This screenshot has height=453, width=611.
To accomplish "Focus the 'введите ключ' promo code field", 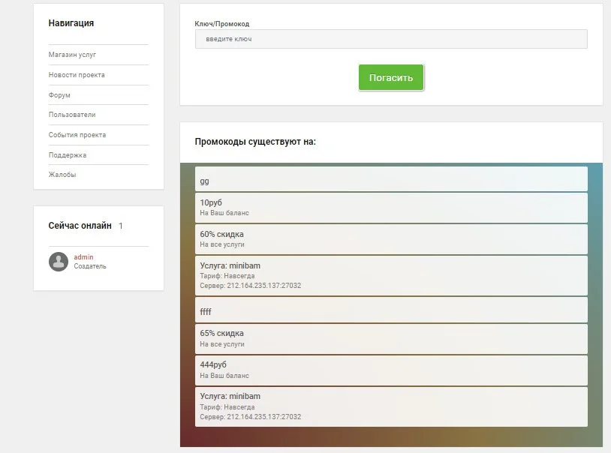I will 390,39.
